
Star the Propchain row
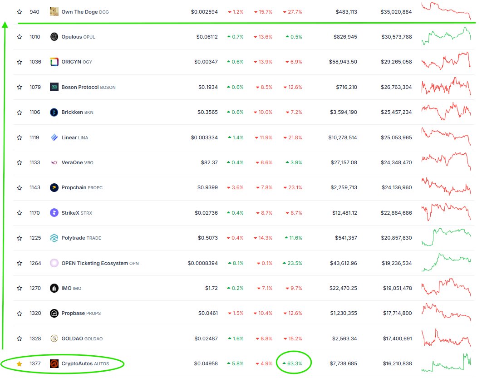tap(20, 187)
